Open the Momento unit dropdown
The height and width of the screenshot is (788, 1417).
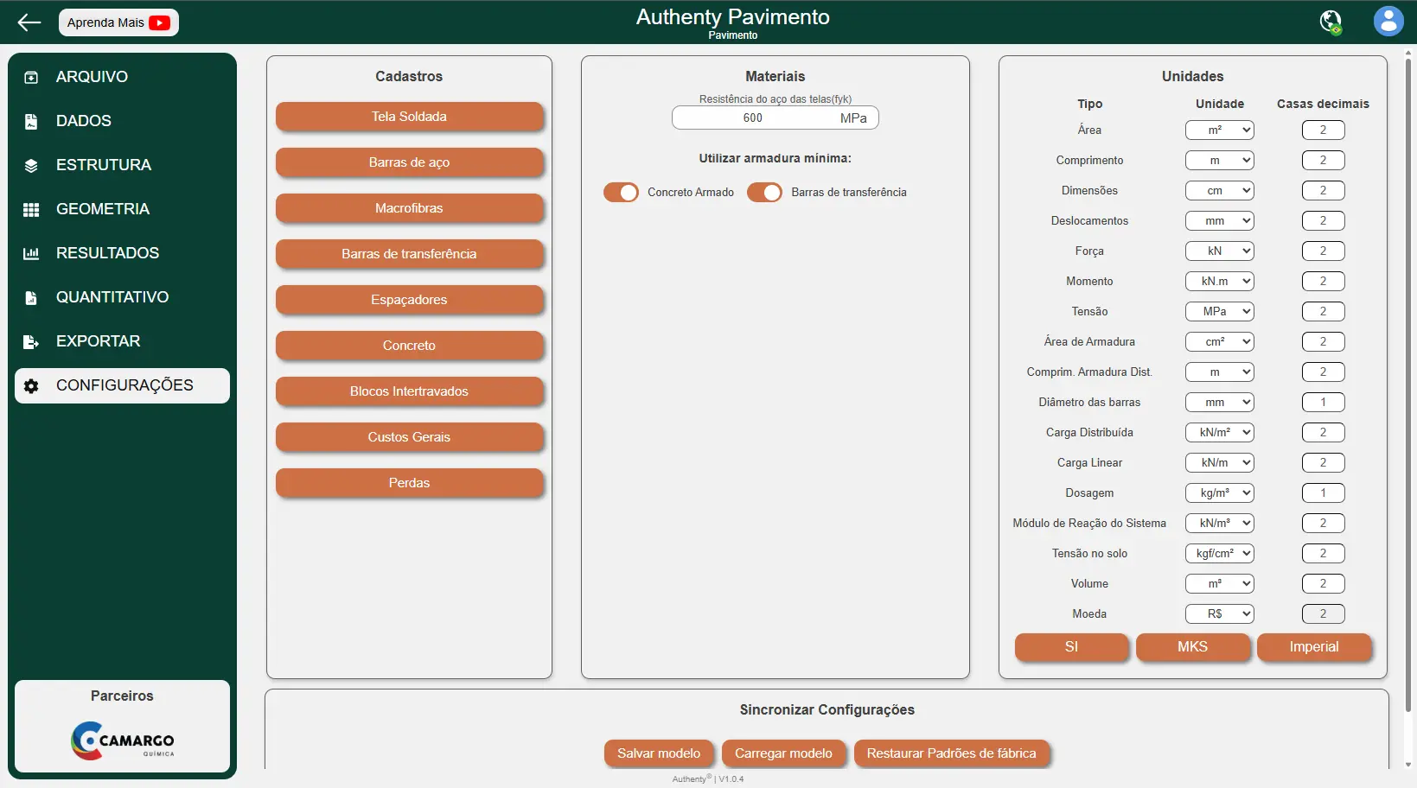1220,281
